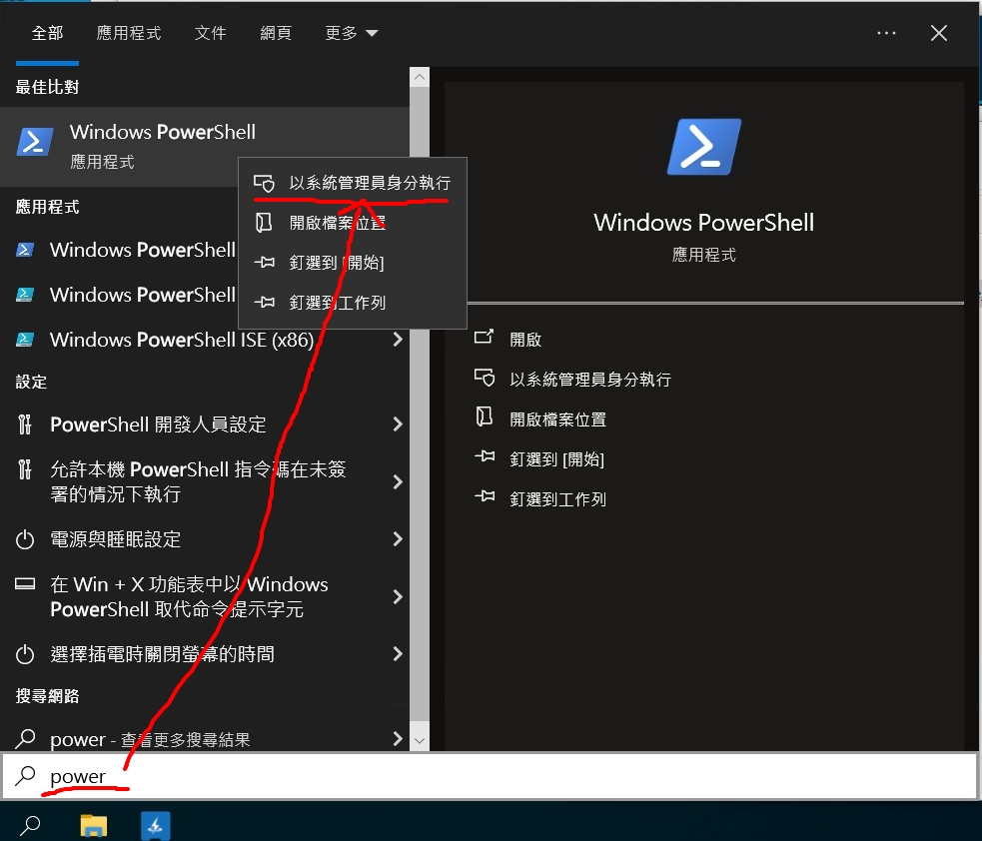Close the search panel with X
Viewport: 982px width, 841px height.
(939, 33)
